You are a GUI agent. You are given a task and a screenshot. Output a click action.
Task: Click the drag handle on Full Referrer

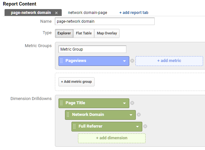[74, 126]
